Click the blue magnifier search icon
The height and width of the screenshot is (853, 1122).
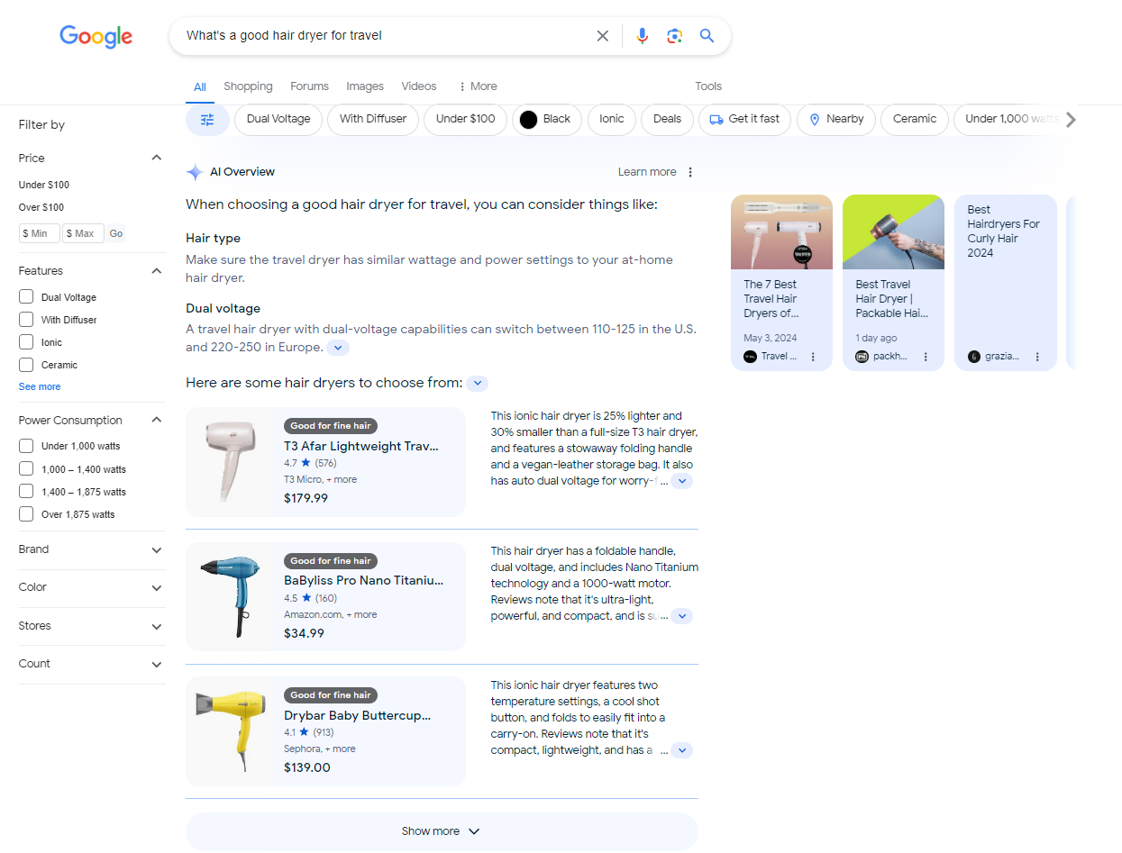(x=707, y=36)
